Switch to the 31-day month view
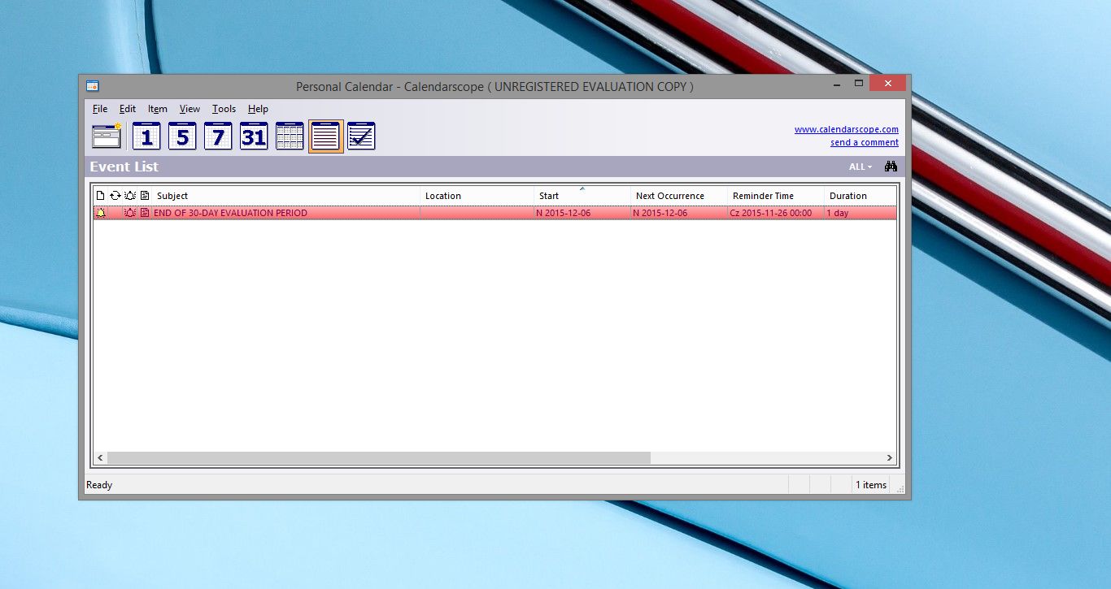The width and height of the screenshot is (1111, 589). coord(254,136)
